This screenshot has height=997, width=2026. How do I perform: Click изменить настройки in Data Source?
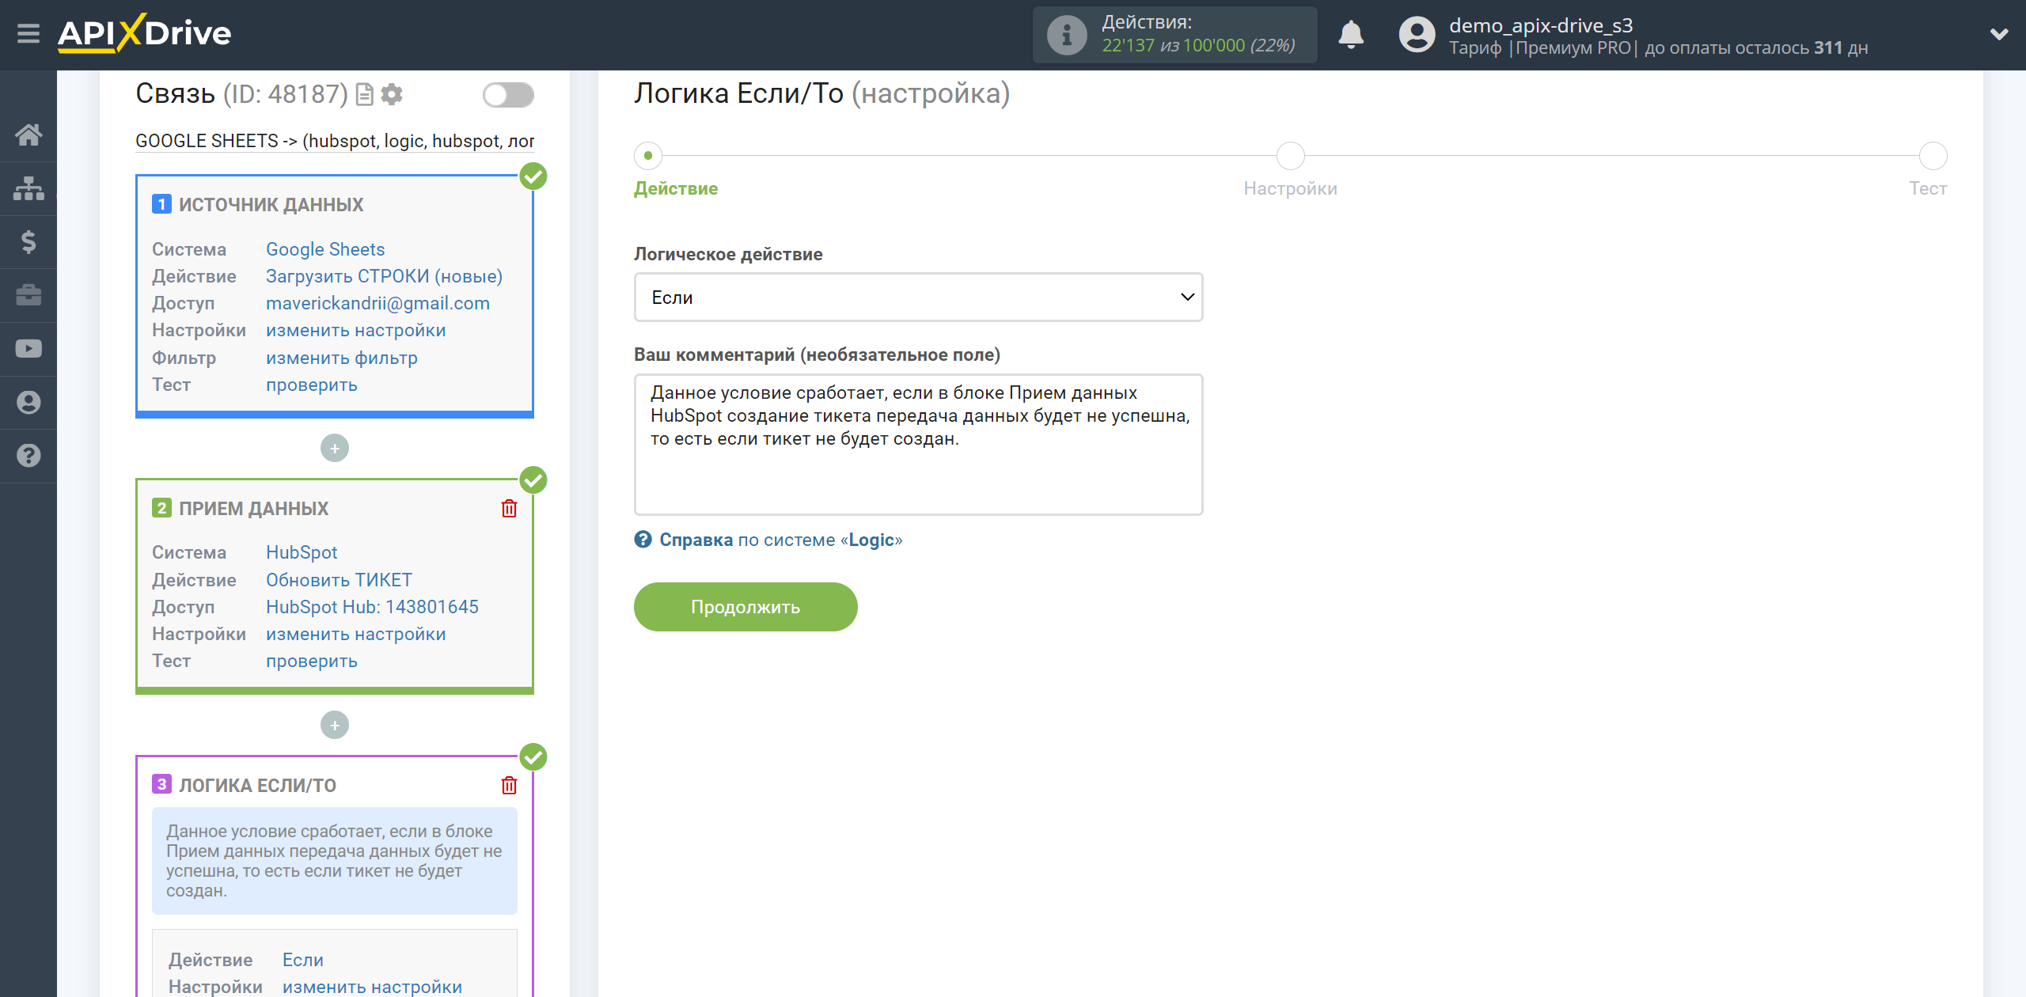(355, 330)
